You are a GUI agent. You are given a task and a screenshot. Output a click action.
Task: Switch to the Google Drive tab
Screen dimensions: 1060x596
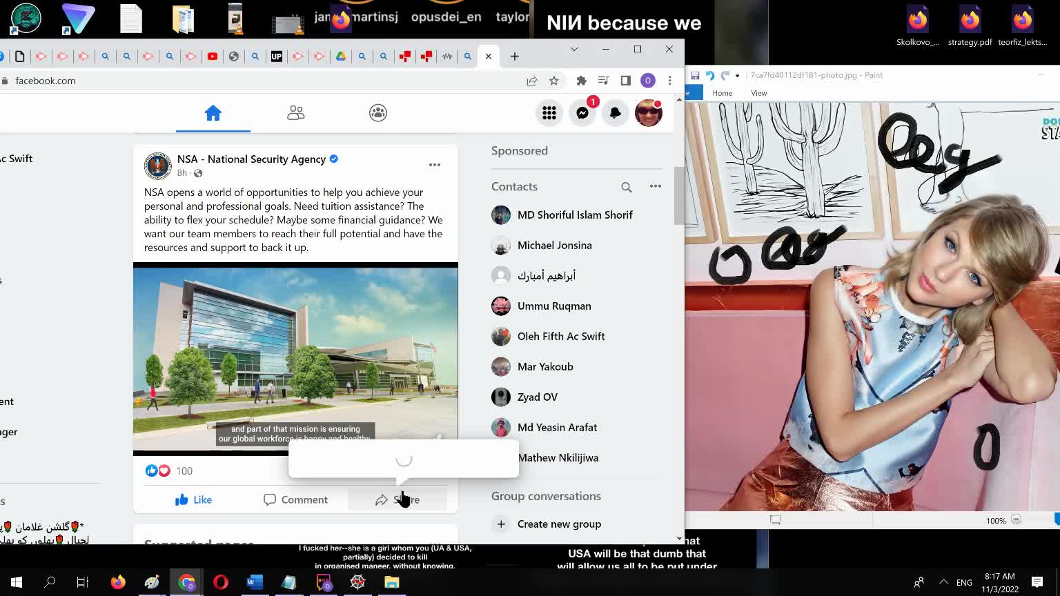point(341,57)
